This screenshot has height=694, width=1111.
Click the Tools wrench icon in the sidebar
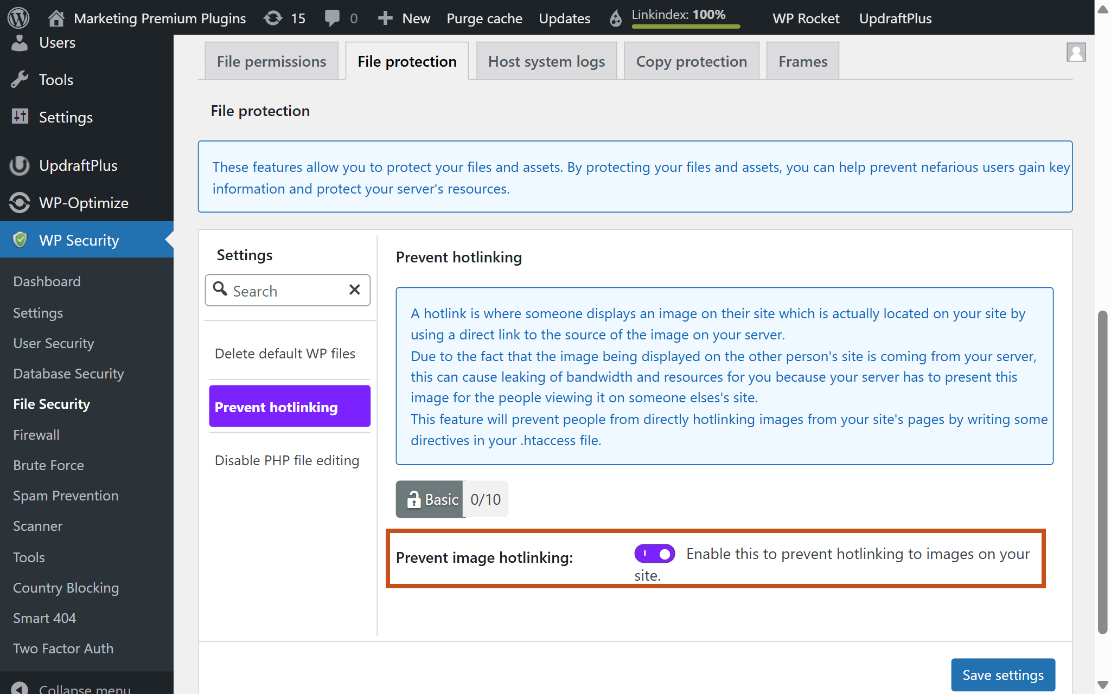pyautogui.click(x=20, y=79)
